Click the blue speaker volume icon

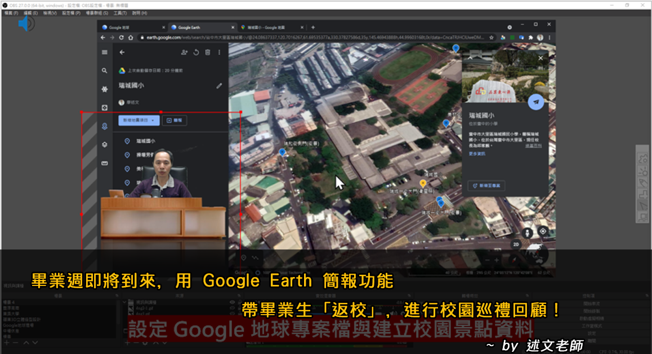(26, 24)
